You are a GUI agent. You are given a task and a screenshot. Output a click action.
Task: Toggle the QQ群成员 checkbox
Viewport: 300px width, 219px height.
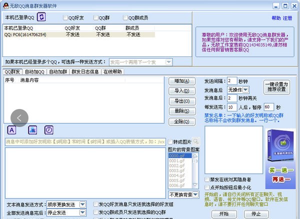pos(124,18)
